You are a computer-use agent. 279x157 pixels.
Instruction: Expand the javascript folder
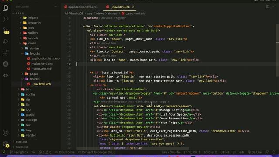34,23
